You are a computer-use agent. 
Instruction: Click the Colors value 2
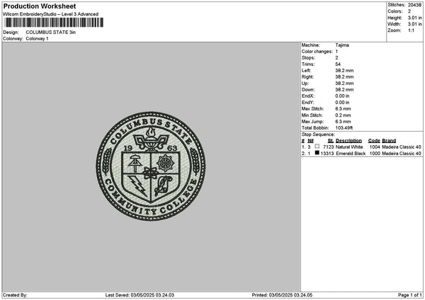click(409, 11)
